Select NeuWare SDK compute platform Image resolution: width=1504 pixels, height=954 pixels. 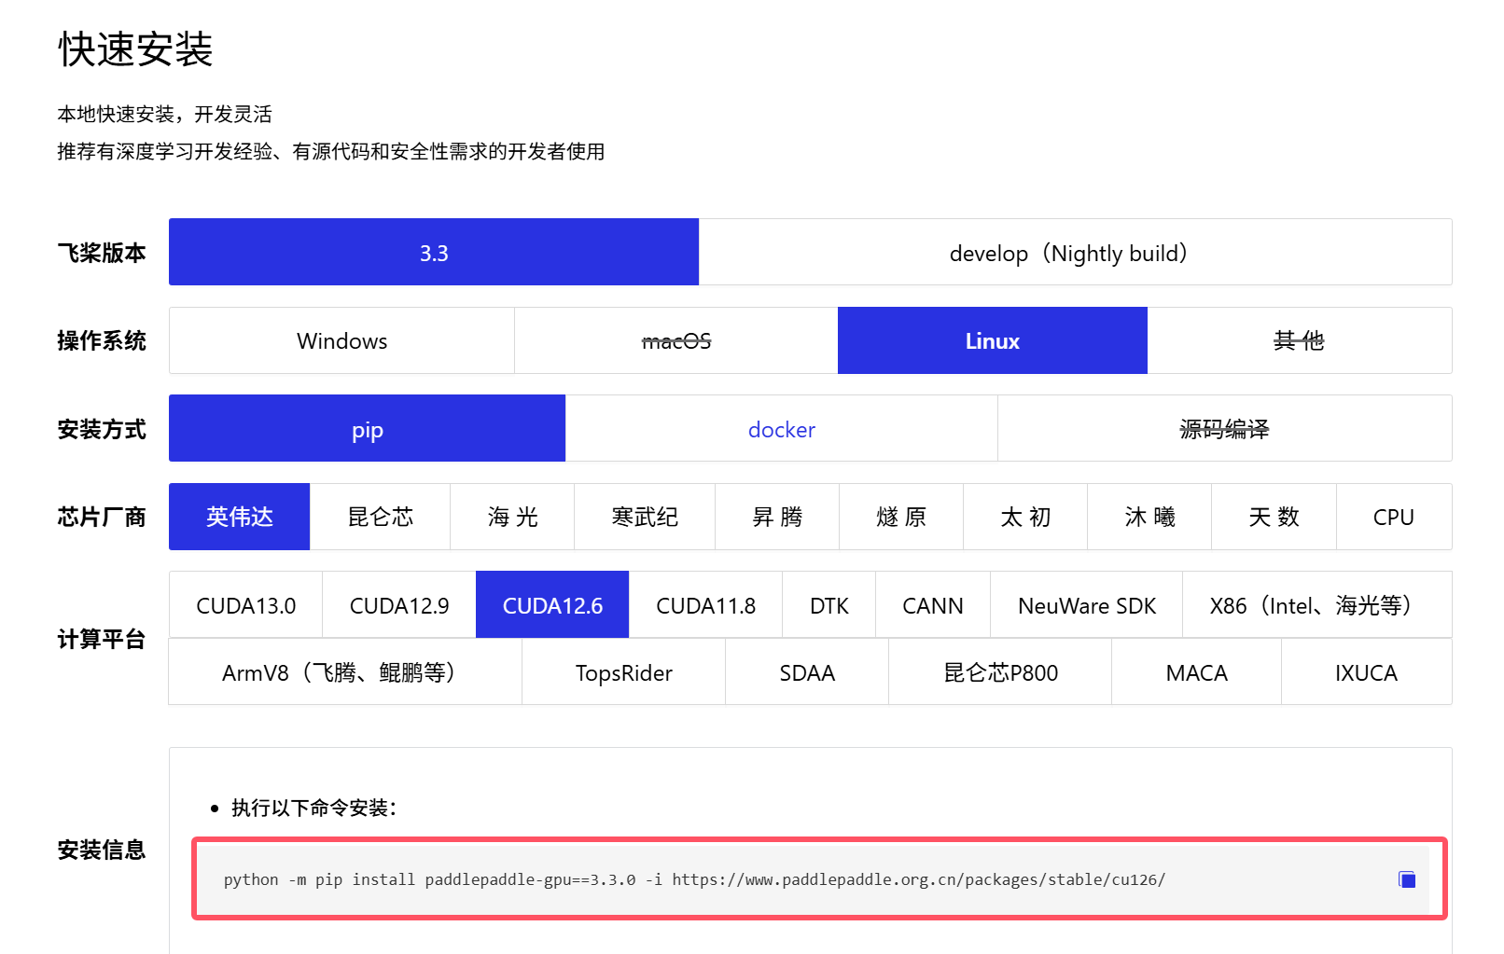click(1087, 604)
